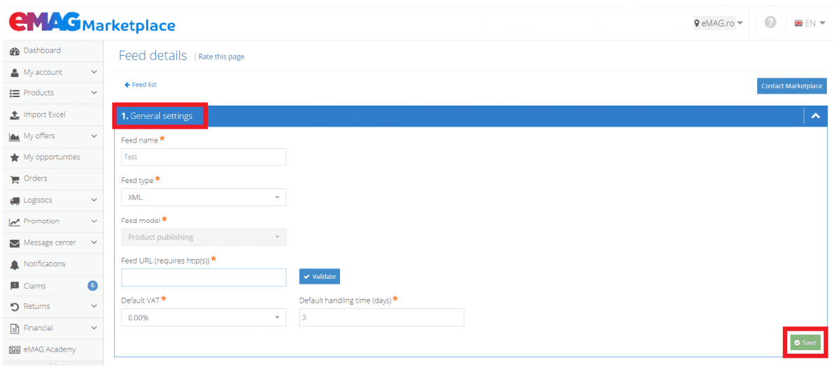834x369 pixels.
Task: Click the Promotion line chart icon
Action: [x=15, y=222]
